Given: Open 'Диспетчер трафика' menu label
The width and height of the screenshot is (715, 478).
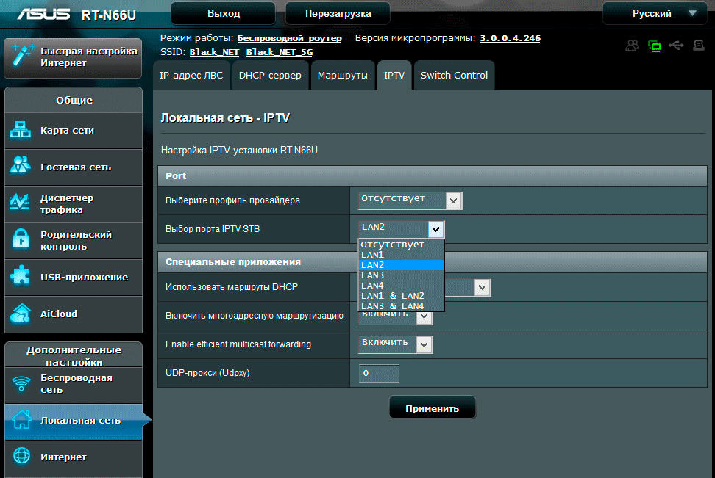Looking at the screenshot, I should click(x=67, y=204).
